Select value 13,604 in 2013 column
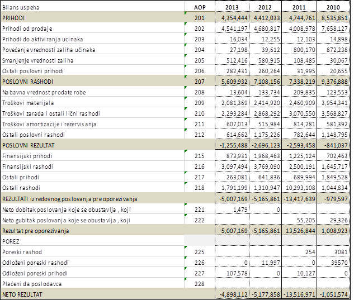 pos(239,92)
